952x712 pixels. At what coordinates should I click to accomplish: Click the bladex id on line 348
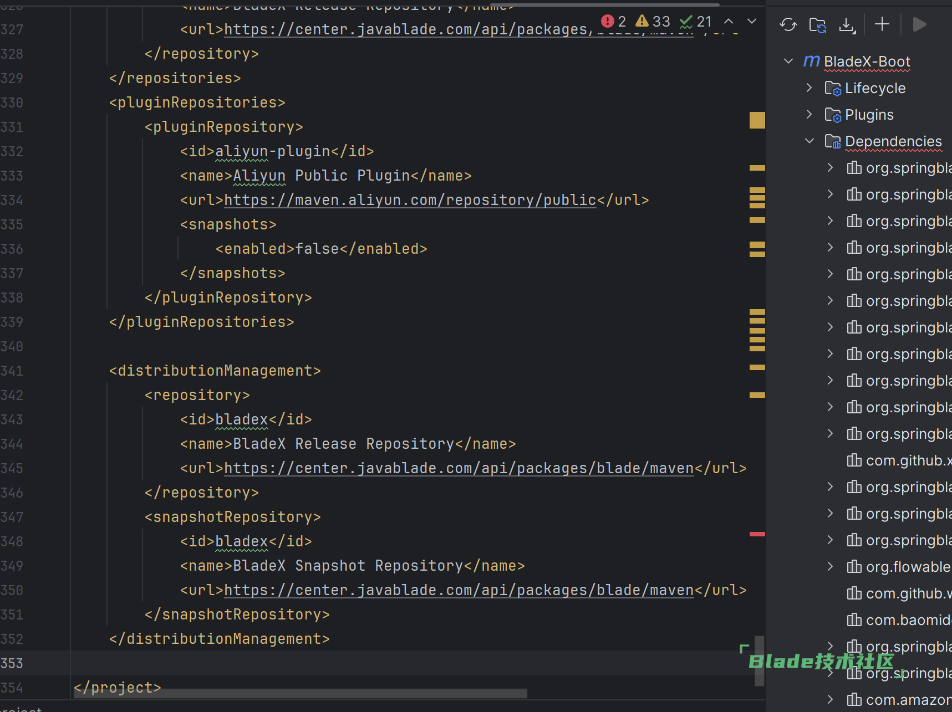click(x=242, y=541)
